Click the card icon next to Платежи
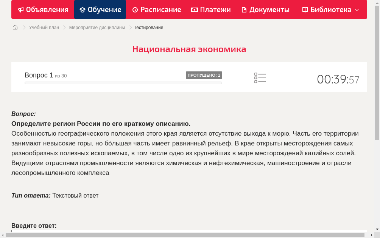 (x=194, y=9)
